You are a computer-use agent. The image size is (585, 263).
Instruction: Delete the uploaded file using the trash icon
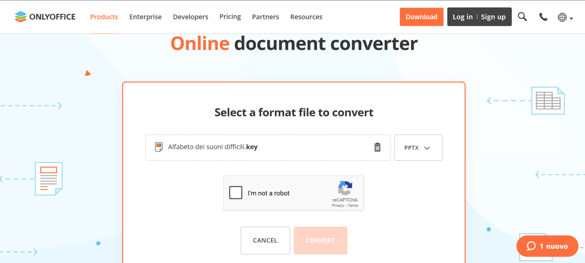[377, 147]
